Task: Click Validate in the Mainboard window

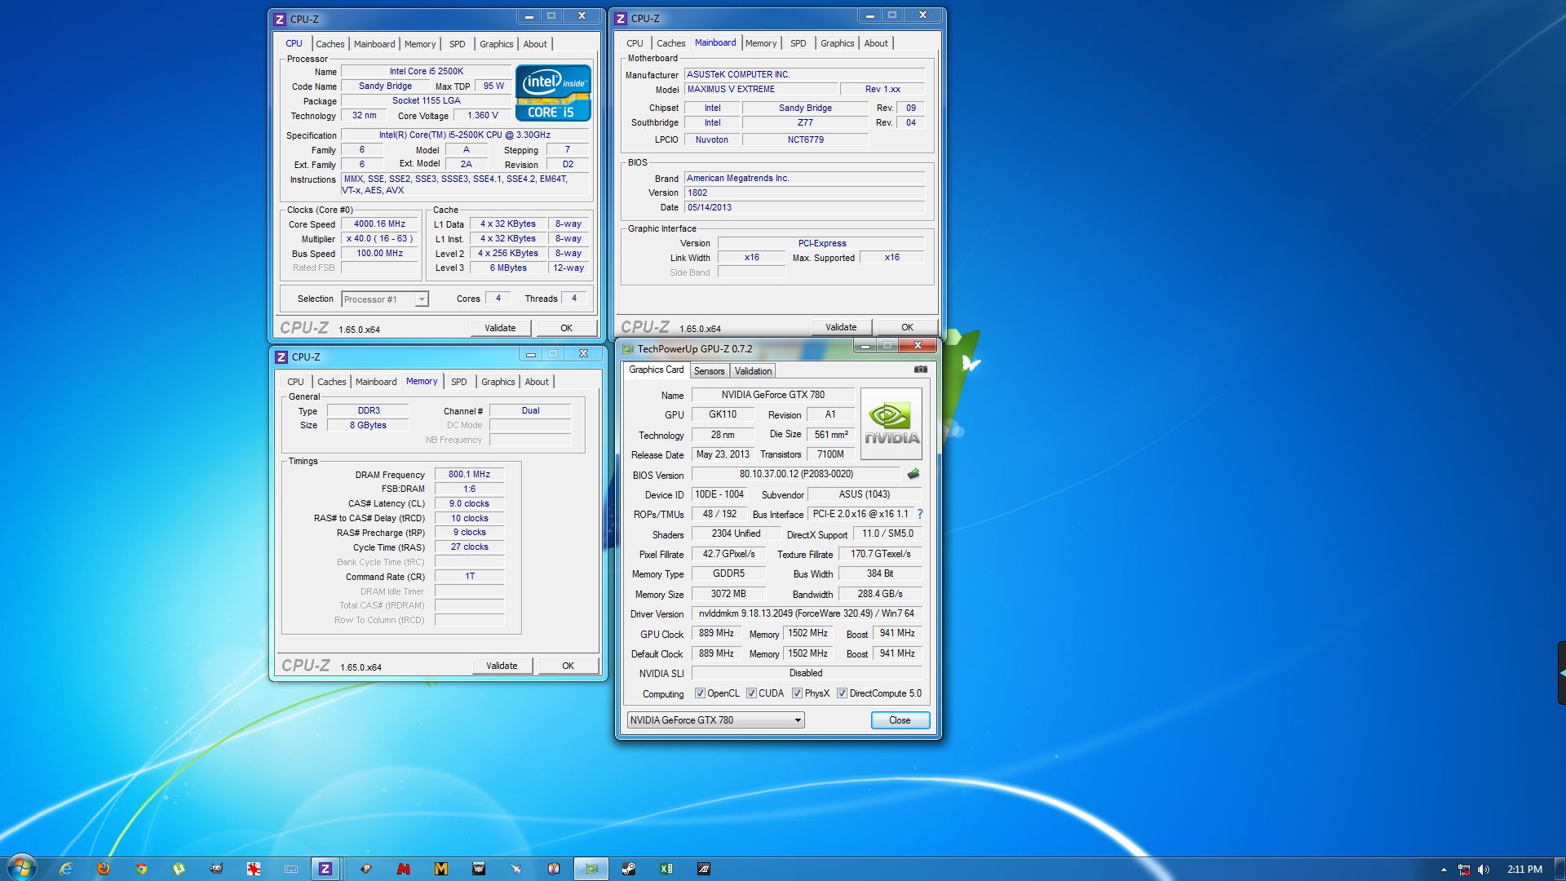Action: click(x=841, y=327)
